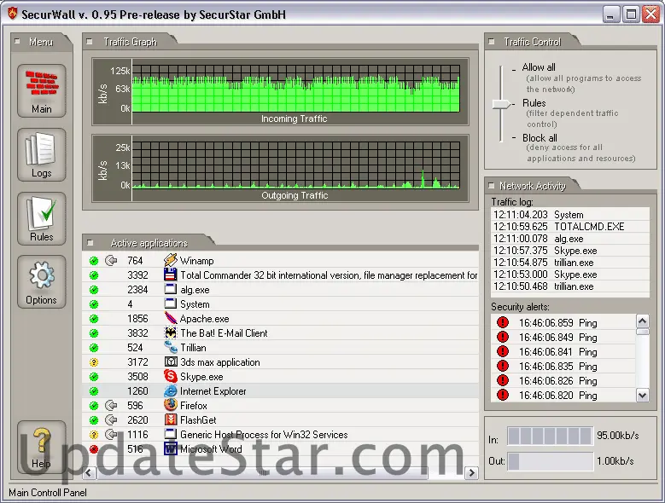Click the System process window icon
665x503 pixels.
pyautogui.click(x=171, y=304)
